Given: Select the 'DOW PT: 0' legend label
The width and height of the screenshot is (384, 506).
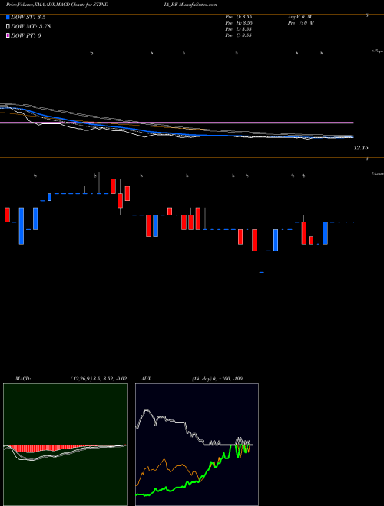Looking at the screenshot, I should click(x=26, y=35).
